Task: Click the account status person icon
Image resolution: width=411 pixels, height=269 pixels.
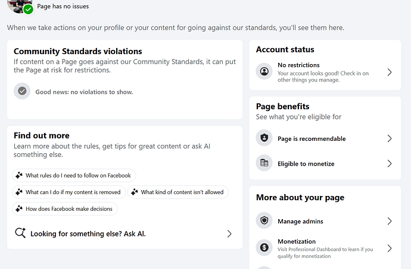Action: pos(264,71)
